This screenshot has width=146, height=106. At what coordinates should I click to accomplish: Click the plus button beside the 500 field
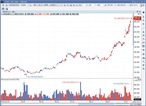click(105, 5)
